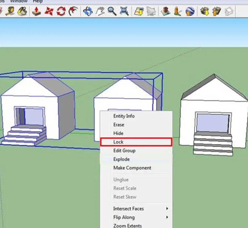Viewport: 248px width, 228px height.
Task: Preview model in Google Earth
Action: point(190,11)
